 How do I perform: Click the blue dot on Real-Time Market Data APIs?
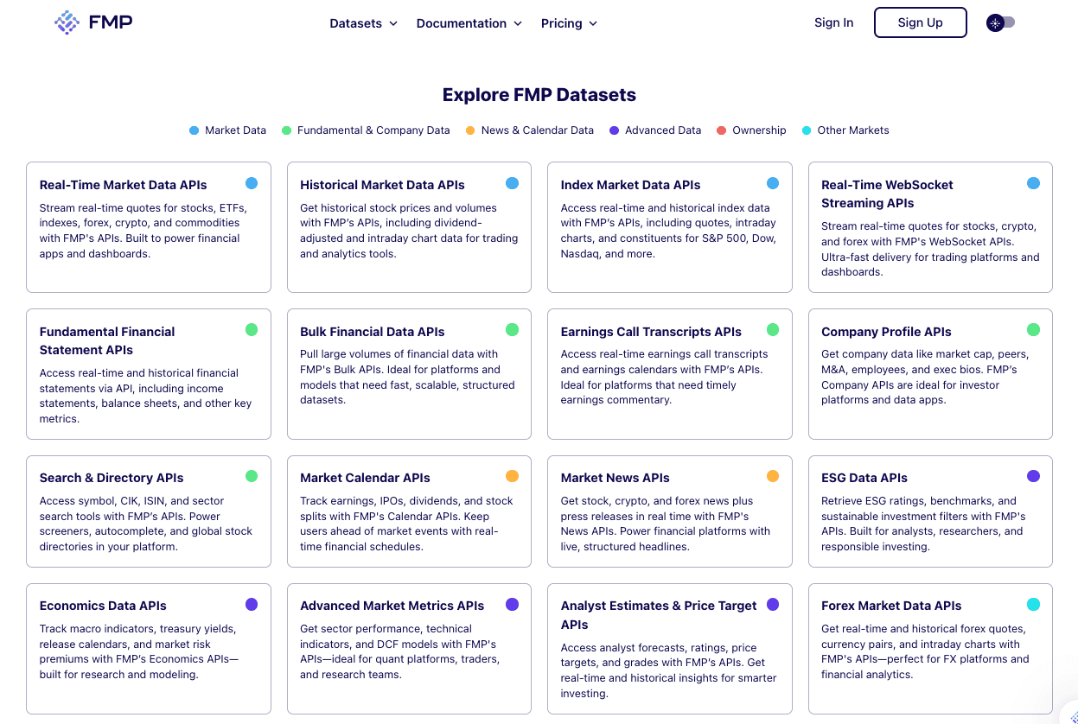click(x=252, y=182)
